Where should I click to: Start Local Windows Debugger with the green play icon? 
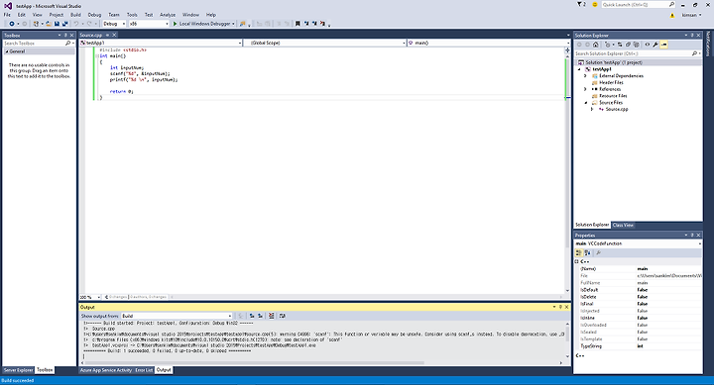[175, 24]
